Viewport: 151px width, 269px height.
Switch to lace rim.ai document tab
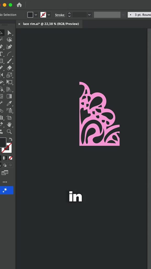coord(51,24)
